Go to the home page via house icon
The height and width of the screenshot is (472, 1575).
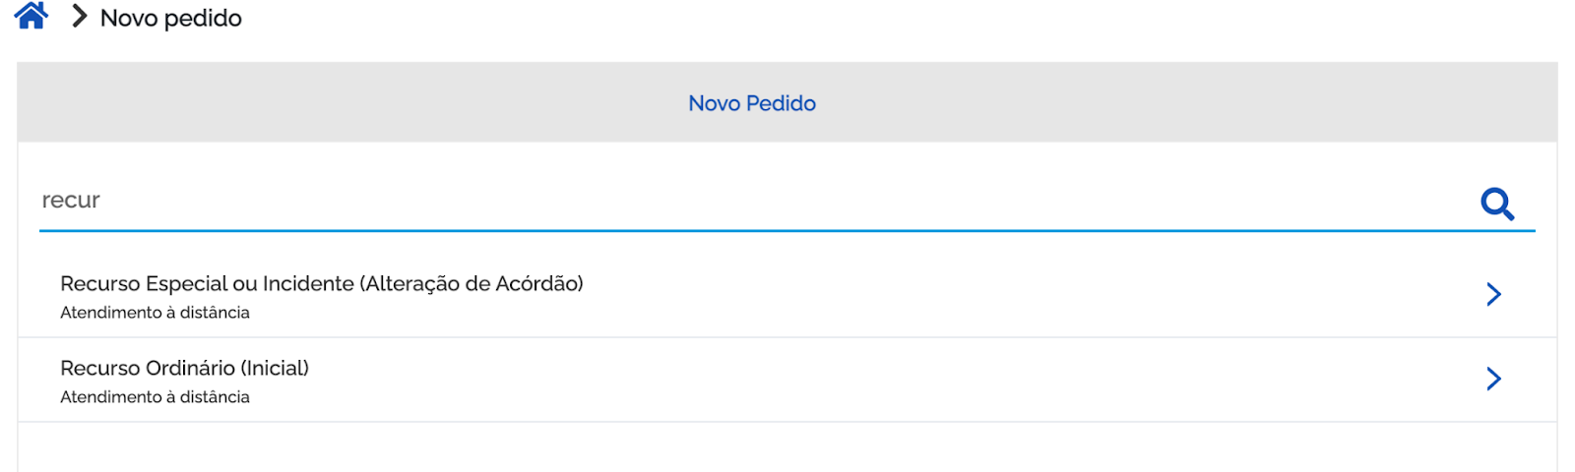point(31,17)
